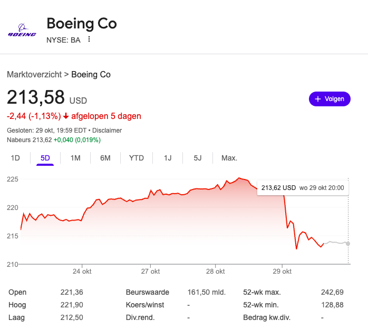
Task: Select the Max. time range tab
Action: (229, 158)
